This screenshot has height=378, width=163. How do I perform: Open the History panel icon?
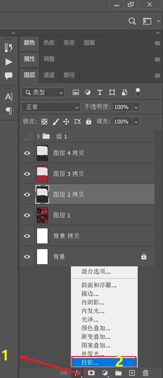tap(9, 48)
